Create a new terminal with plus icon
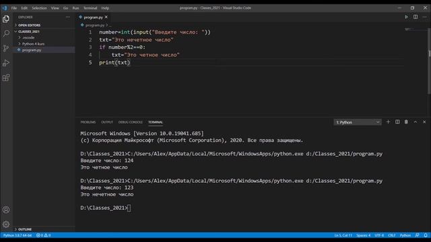The width and height of the screenshot is (431, 242). 388,122
